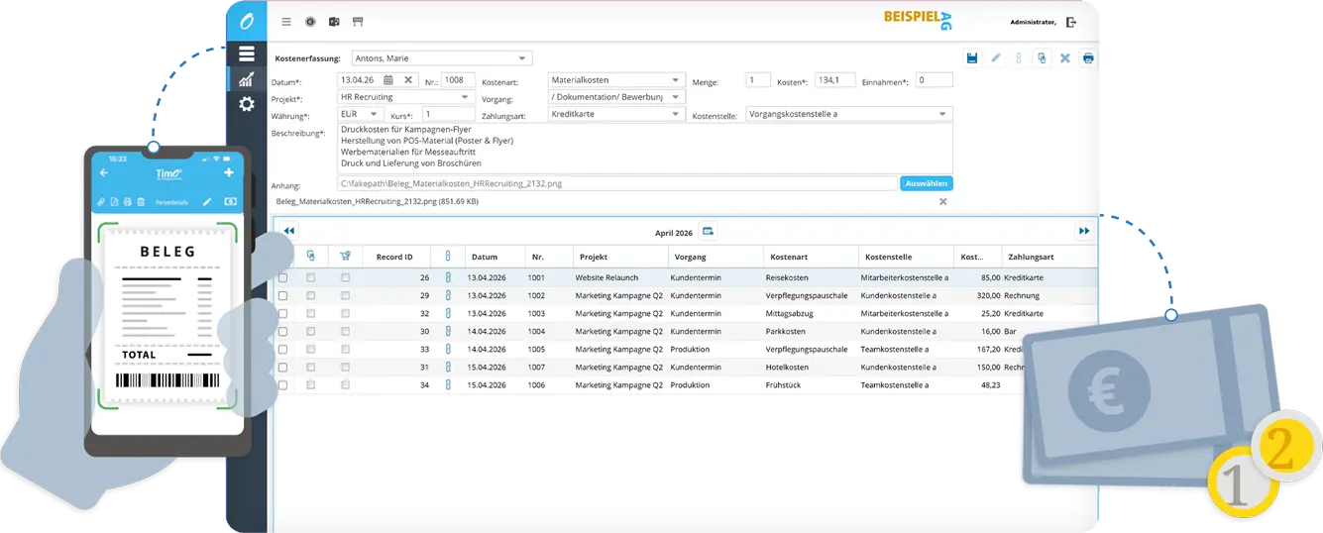
Task: Click the Administrator user label
Action: 1033,22
